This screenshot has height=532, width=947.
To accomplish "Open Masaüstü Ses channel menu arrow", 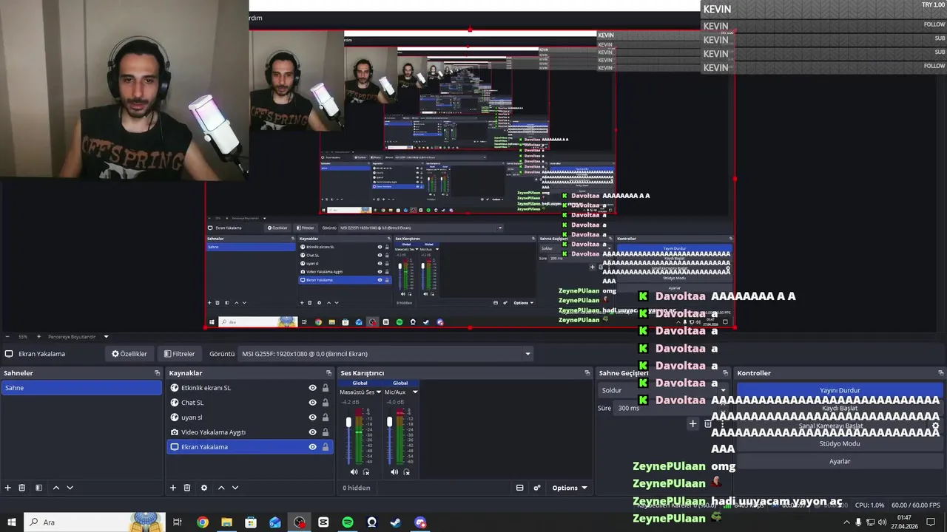I will [x=379, y=392].
